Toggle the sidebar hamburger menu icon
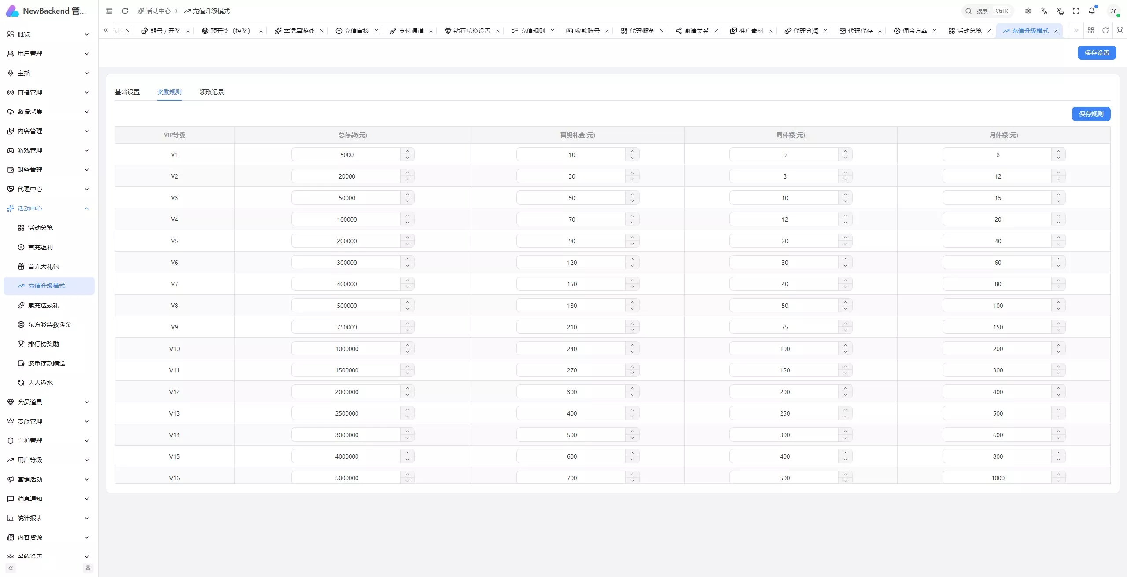Screen dimensions: 1127x577 (x=109, y=11)
